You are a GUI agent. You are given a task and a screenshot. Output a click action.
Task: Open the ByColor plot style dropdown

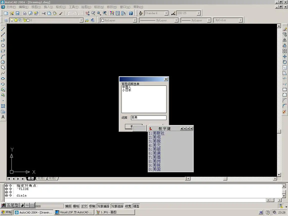pyautogui.click(x=240, y=20)
